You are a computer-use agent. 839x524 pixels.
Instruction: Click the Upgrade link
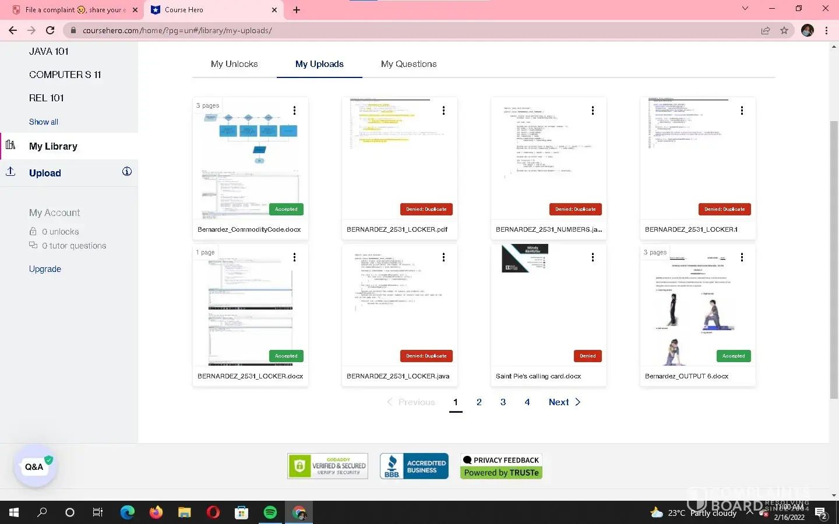45,269
